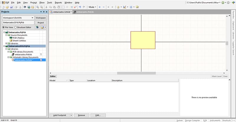Select the Structure Editor radio button
Viewport: 236px width, 122px height.
16,27
